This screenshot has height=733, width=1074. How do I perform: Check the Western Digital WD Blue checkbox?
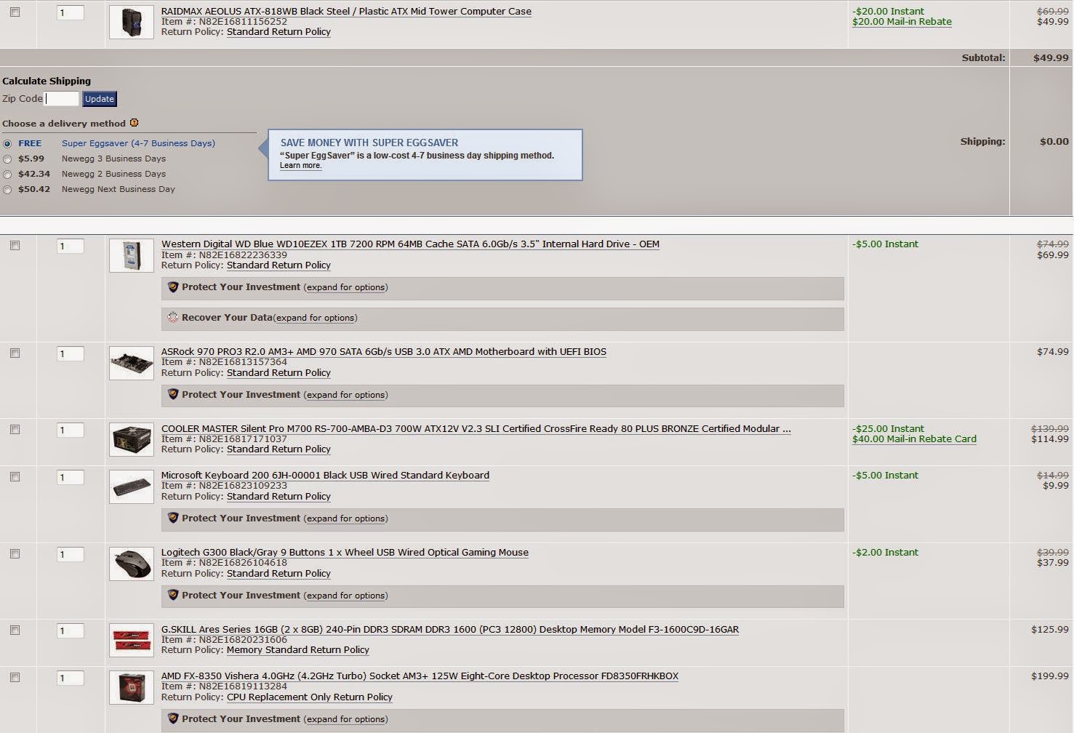[15, 246]
